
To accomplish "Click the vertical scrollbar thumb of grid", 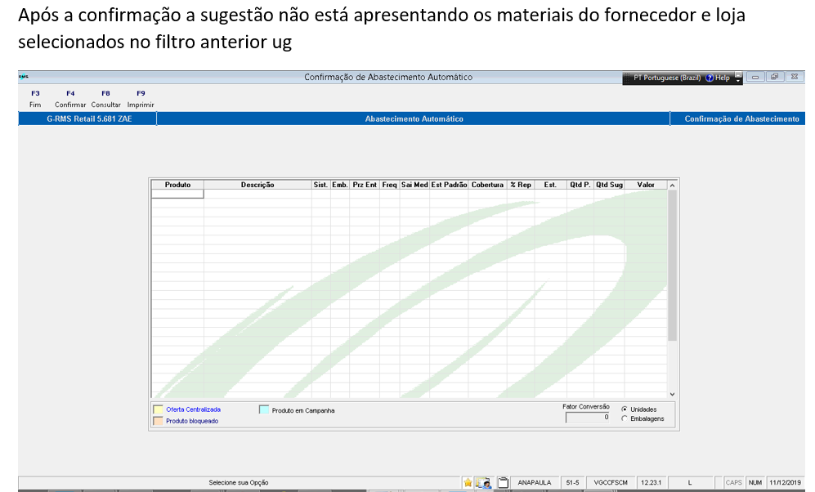I will click(x=672, y=266).
